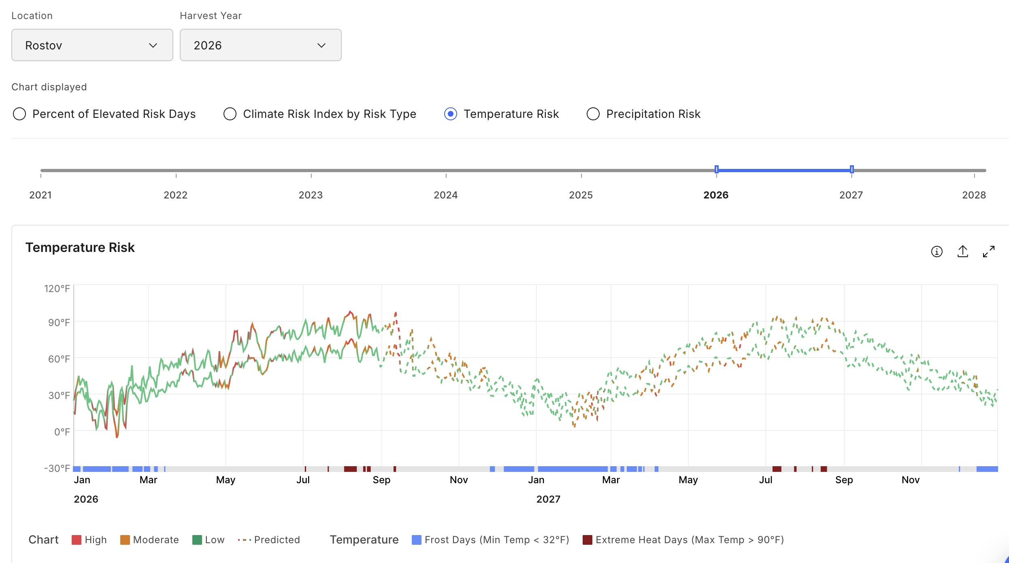The image size is (1009, 563).
Task: Expand chart to fullscreen icon
Action: 988,252
